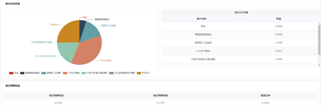
Task: Toggle 中证全指信息技术指数 legend item
Action: tap(122, 73)
